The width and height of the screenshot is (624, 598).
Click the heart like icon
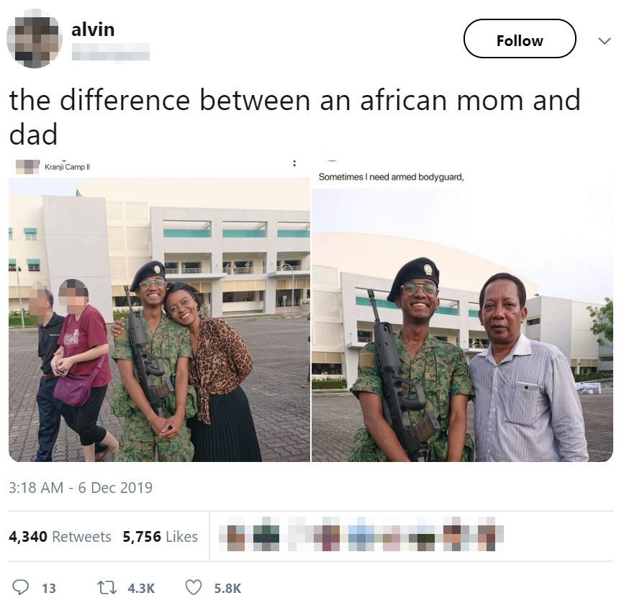194,588
